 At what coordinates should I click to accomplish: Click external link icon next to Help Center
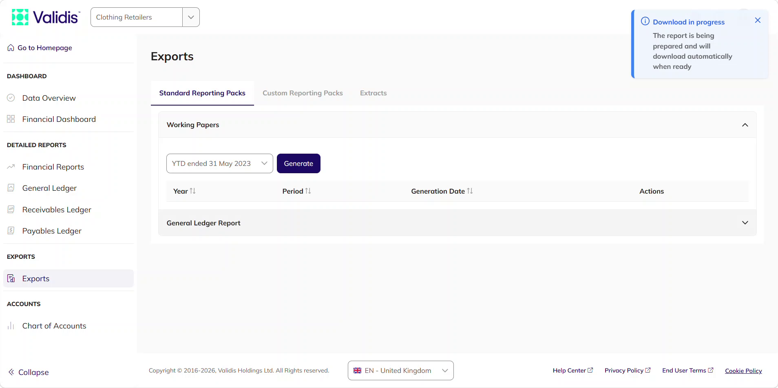coord(590,370)
